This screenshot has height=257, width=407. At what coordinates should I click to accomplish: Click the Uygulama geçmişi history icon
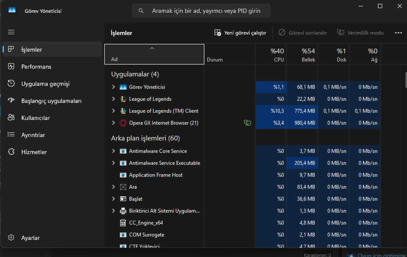[x=12, y=84]
